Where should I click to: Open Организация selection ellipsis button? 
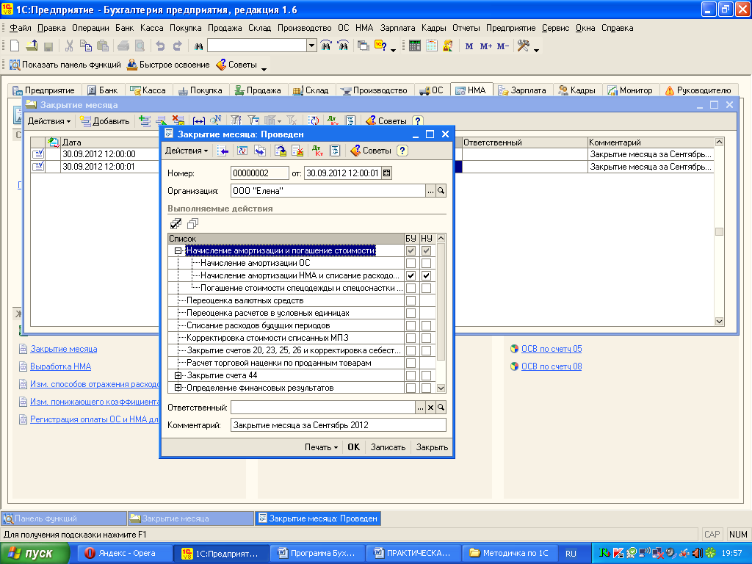(430, 191)
